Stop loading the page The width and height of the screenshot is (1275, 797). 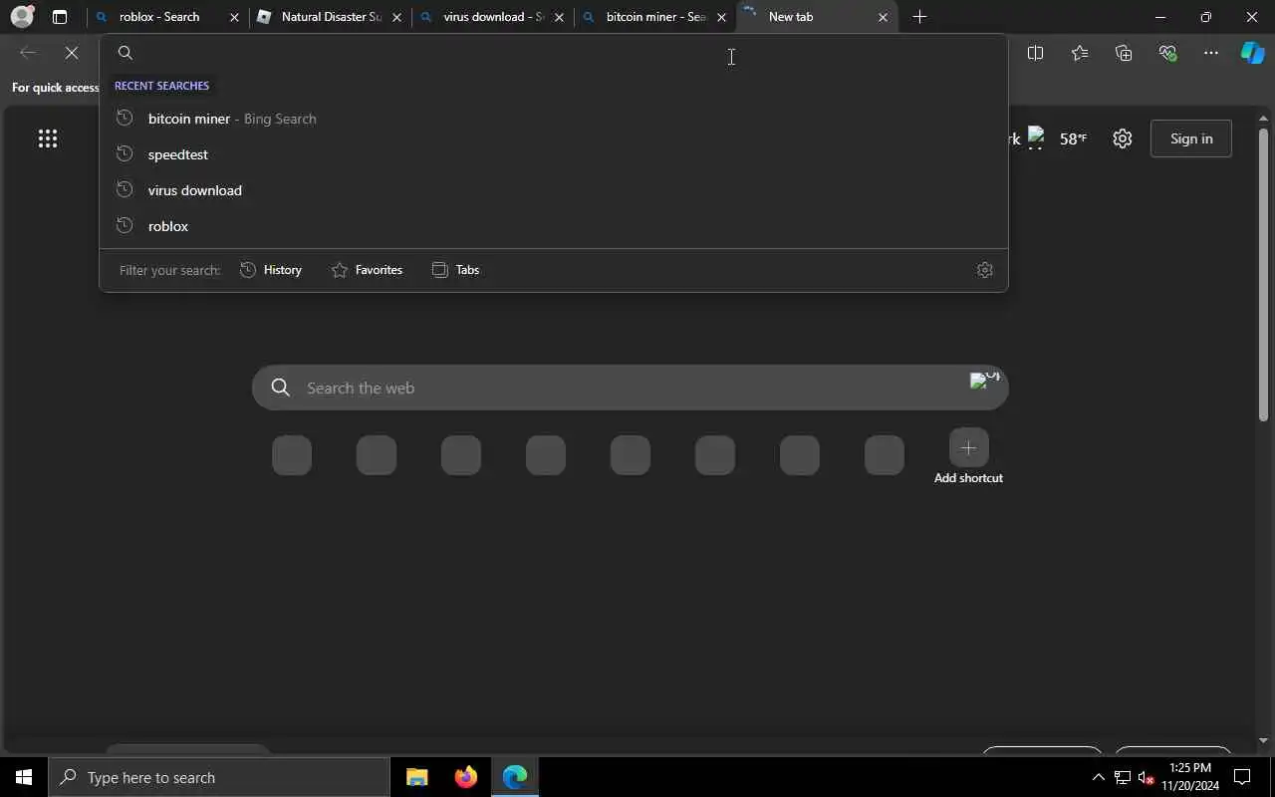pyautogui.click(x=72, y=53)
